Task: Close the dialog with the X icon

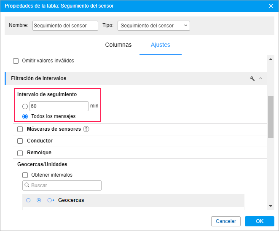Action: pyautogui.click(x=271, y=6)
